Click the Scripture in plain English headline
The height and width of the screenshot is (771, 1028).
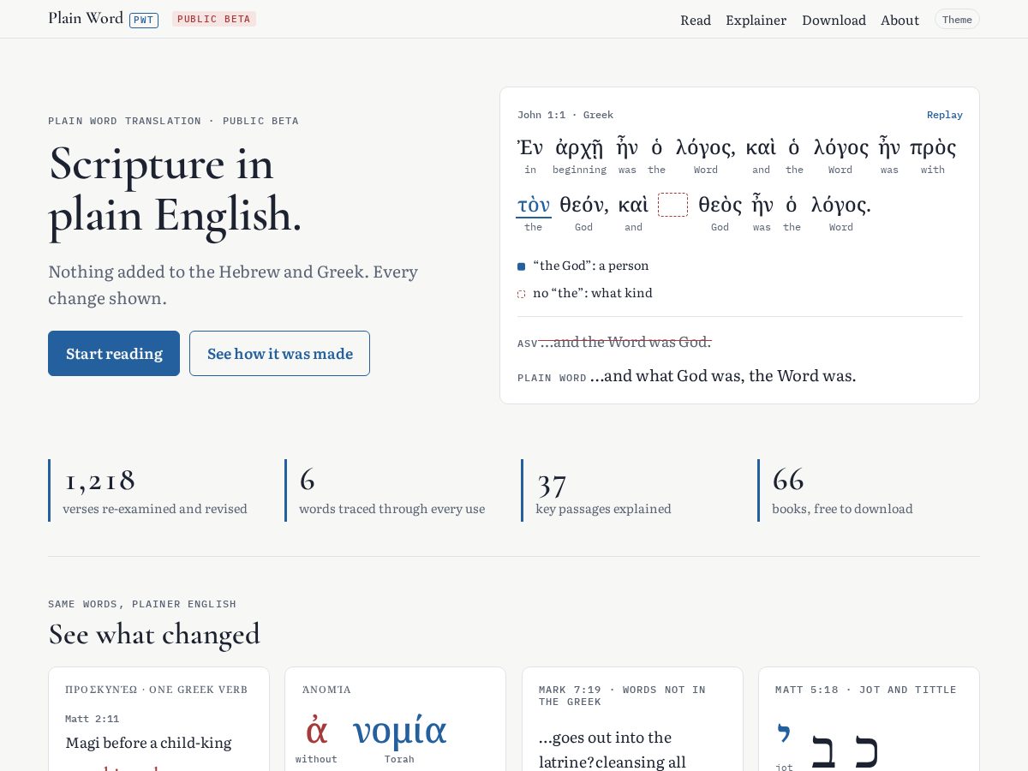(176, 188)
